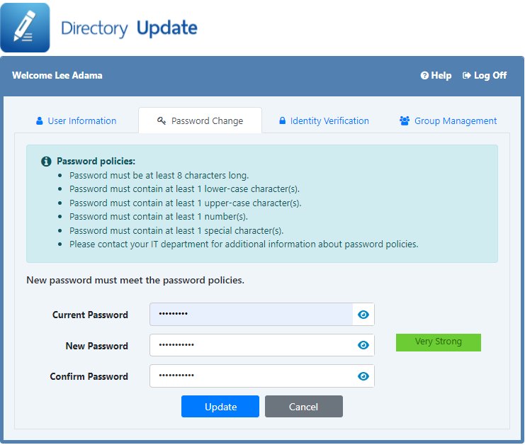Click the Confirm Password label
Viewport: 525px width, 445px height.
coord(89,377)
